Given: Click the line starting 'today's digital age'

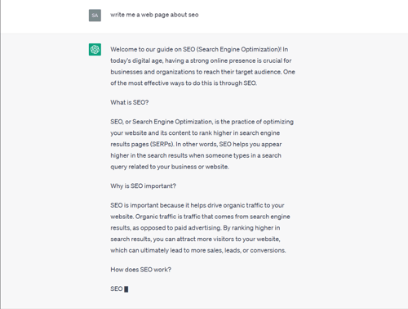Looking at the screenshot, I should tap(201, 60).
